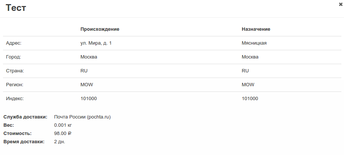The image size is (344, 156).
Task: Click the weight value 0.001 кг
Action: pyautogui.click(x=63, y=125)
